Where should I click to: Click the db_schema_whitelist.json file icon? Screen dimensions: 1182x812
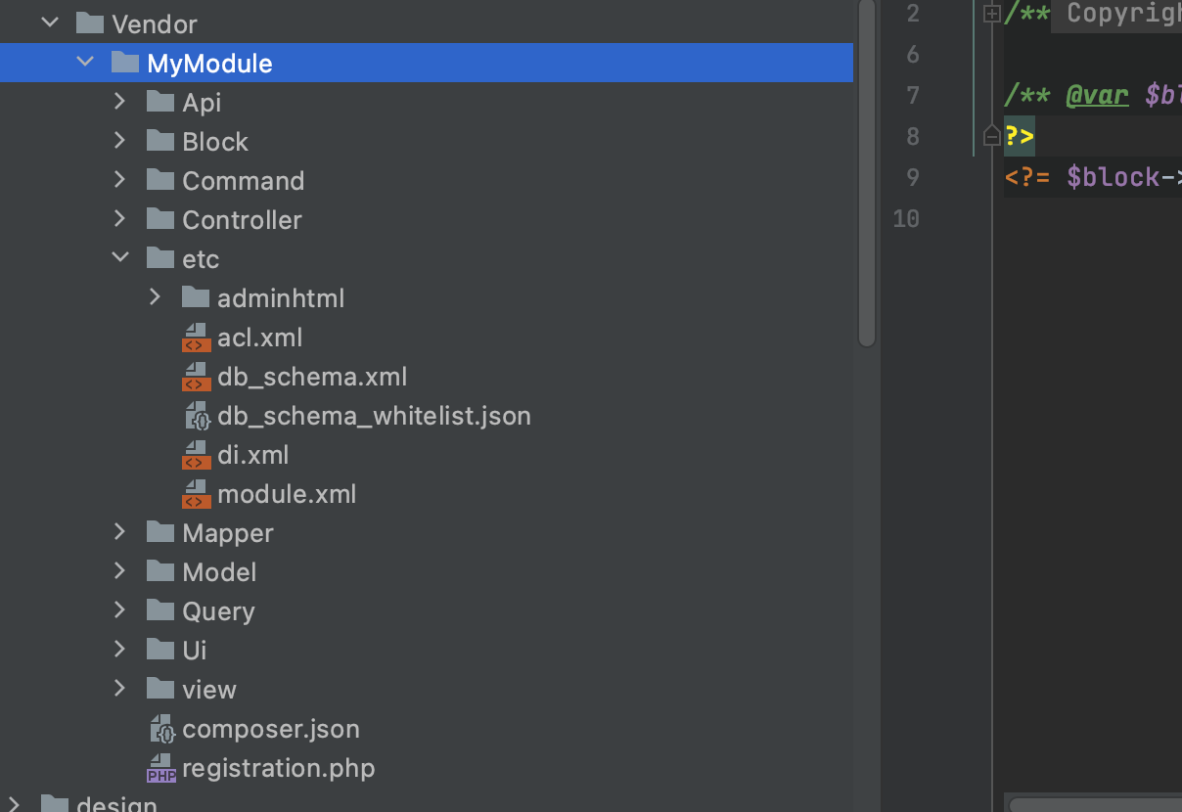click(199, 416)
